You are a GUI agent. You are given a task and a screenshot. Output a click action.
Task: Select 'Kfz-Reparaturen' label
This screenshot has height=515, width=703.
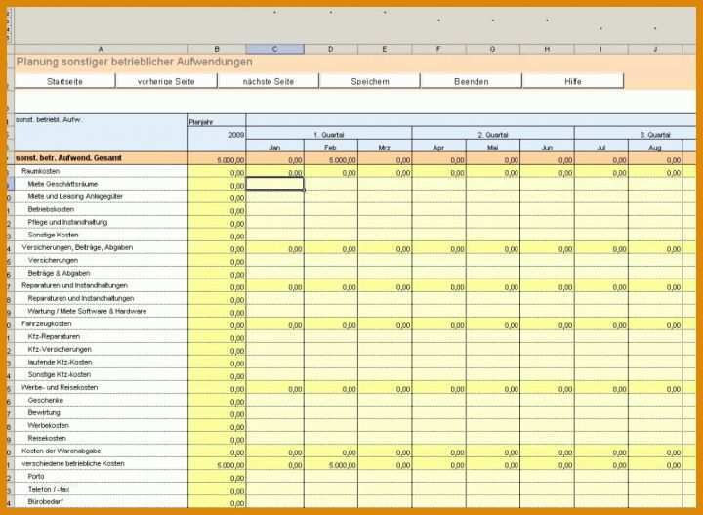[54, 336]
